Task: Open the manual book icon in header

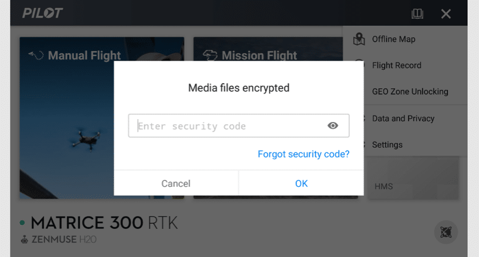Action: (x=417, y=14)
